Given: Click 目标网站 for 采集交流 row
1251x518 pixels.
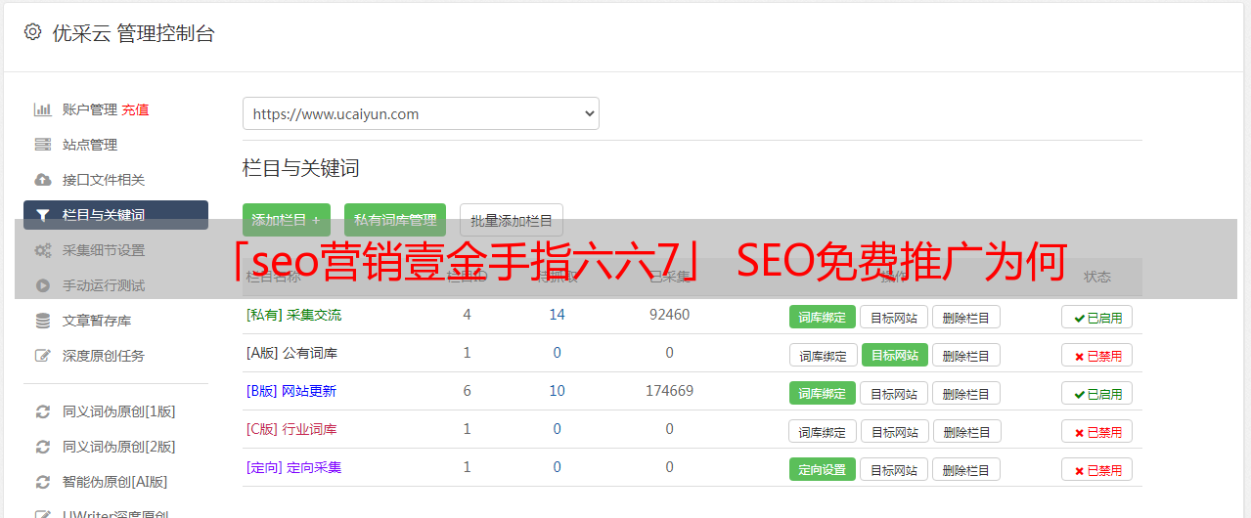Looking at the screenshot, I should pyautogui.click(x=894, y=317).
